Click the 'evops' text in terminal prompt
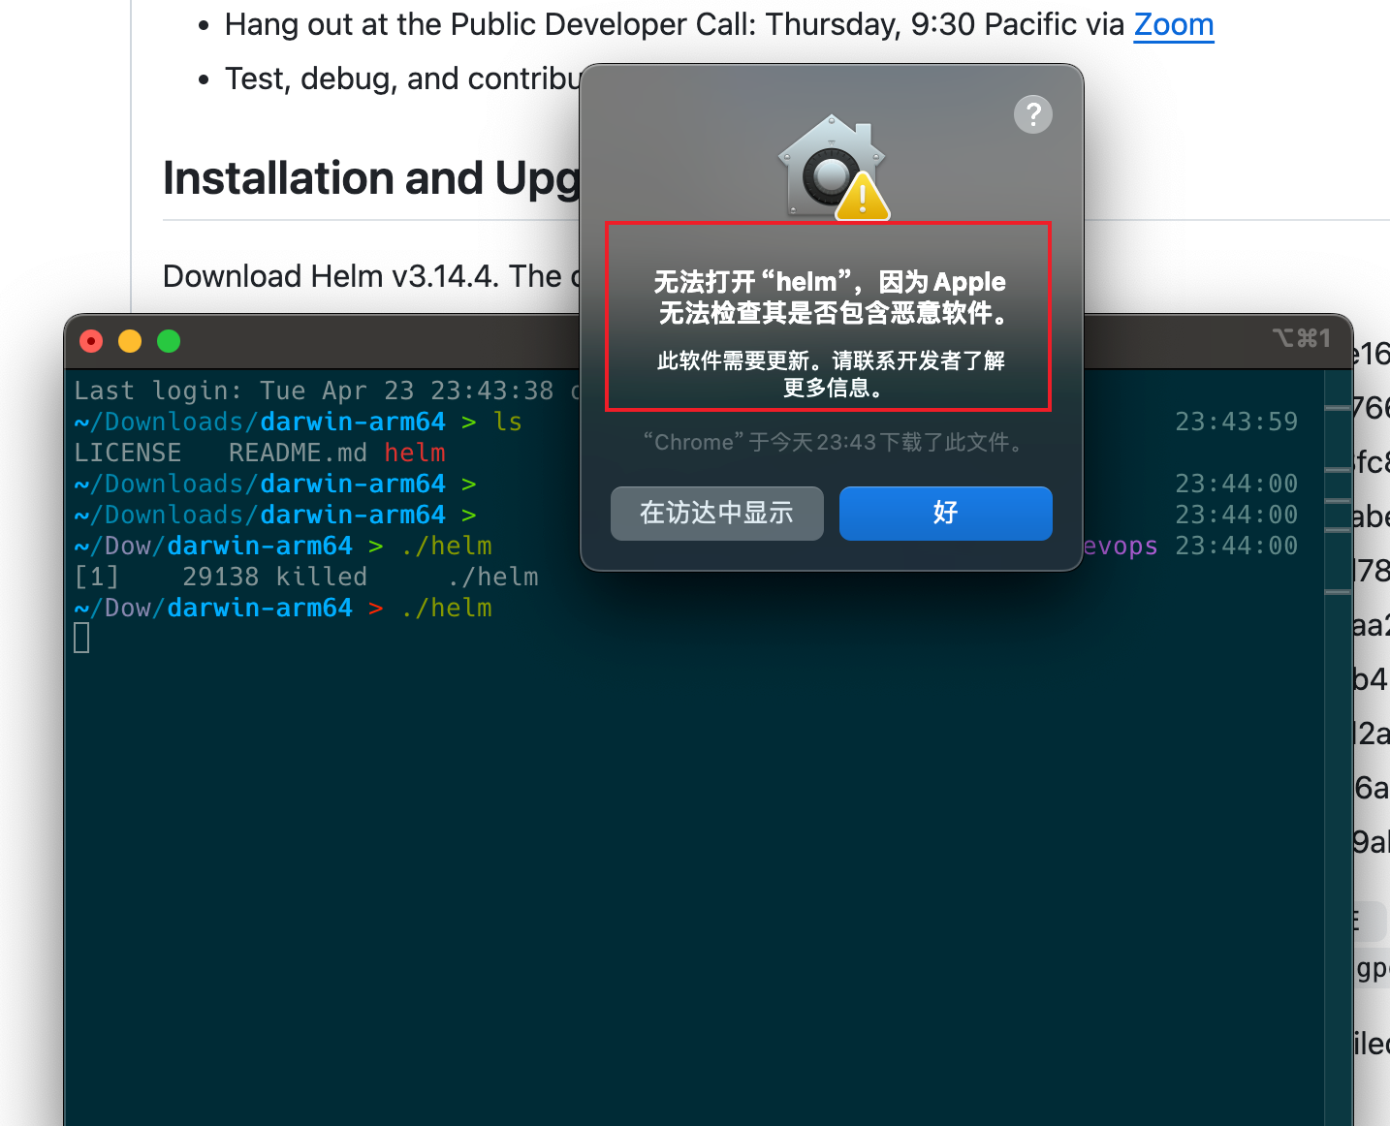Image resolution: width=1390 pixels, height=1126 pixels. click(1121, 546)
